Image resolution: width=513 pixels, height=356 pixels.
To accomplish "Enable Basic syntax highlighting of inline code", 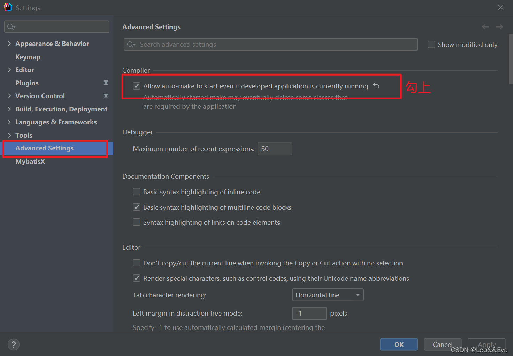I will click(x=137, y=192).
